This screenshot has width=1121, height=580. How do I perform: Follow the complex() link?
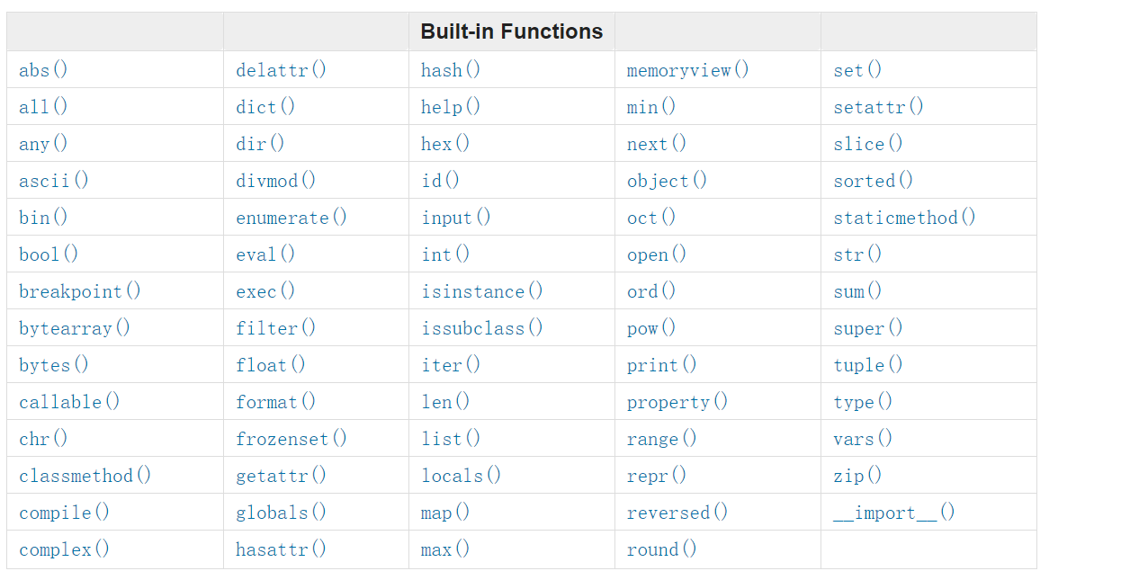coord(64,549)
